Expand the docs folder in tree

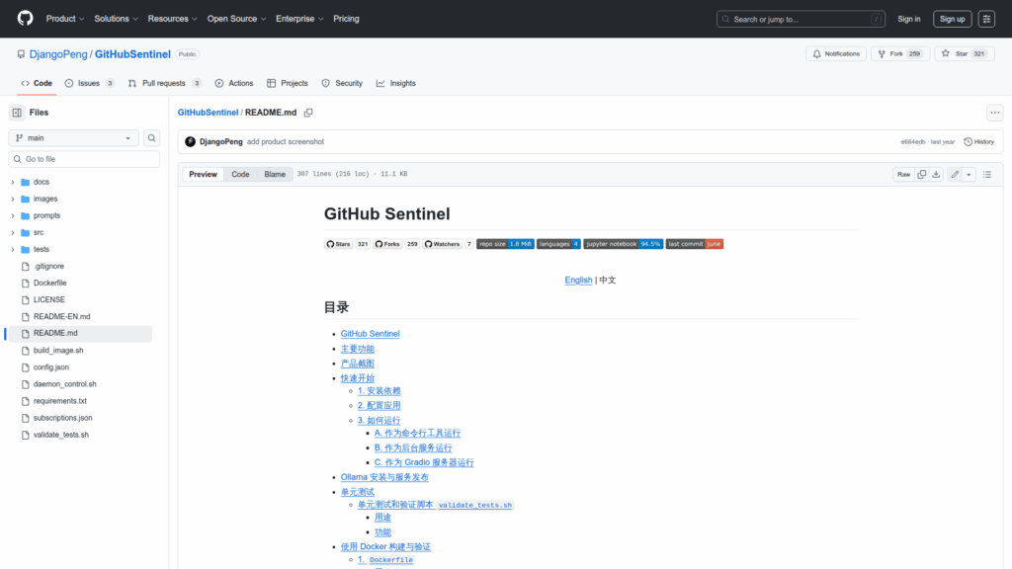coord(13,182)
